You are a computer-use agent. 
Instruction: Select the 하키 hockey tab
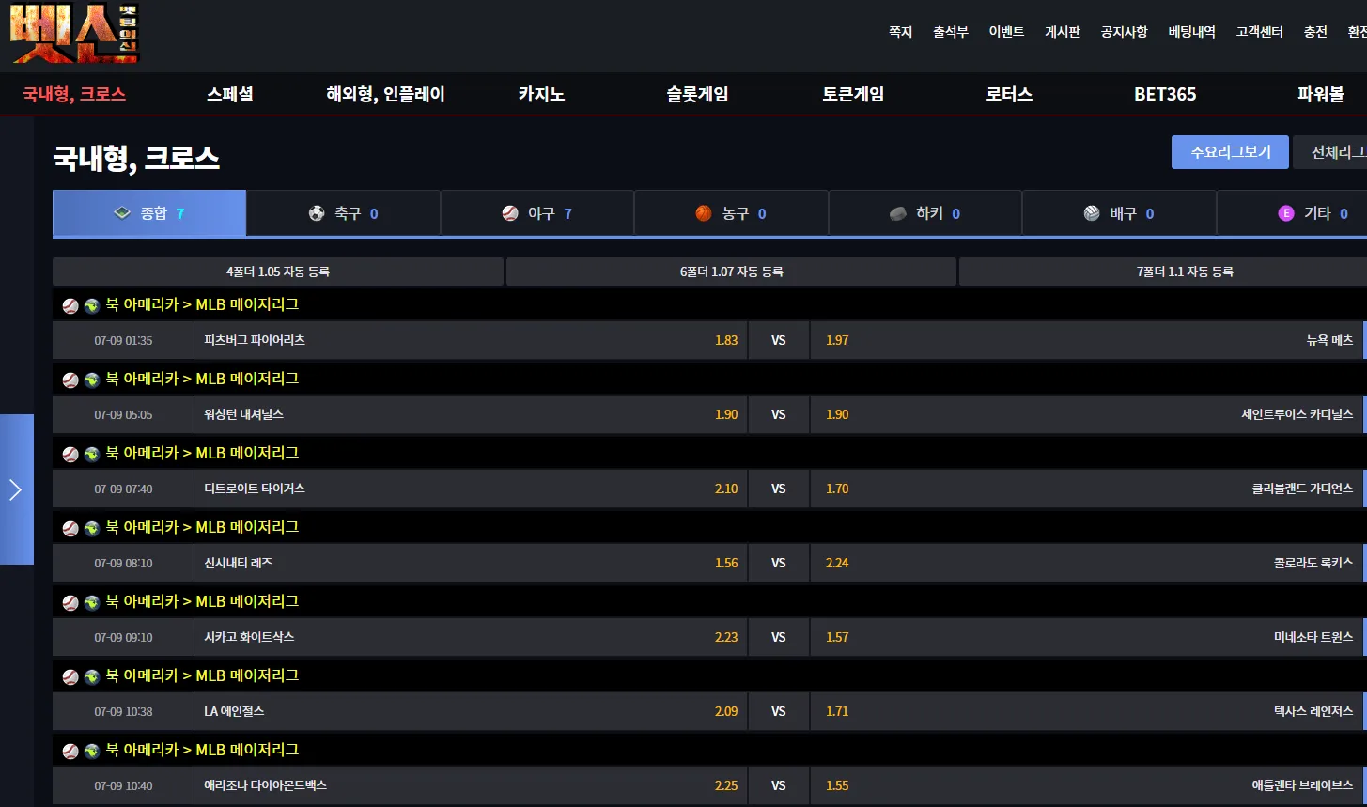pos(925,213)
